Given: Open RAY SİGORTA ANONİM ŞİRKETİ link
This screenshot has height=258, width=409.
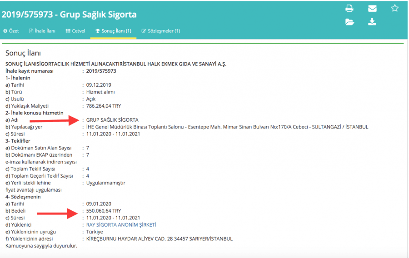Looking at the screenshot, I should pos(121,225).
